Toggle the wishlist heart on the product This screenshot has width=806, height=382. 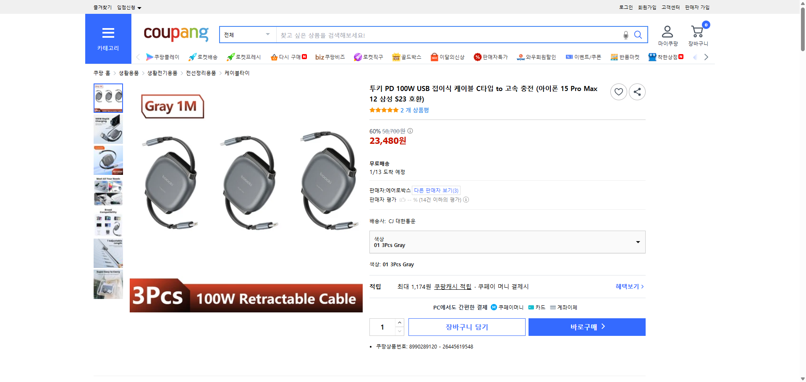tap(618, 91)
